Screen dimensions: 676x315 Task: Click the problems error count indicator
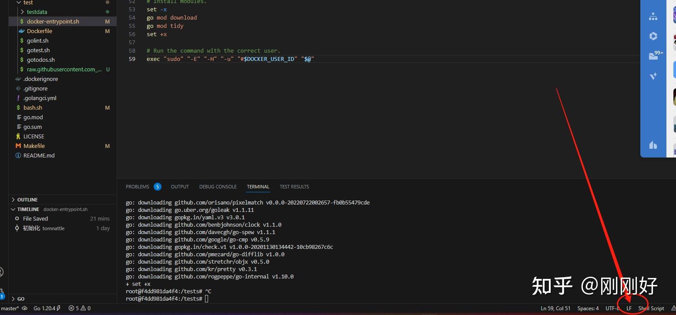[x=79, y=308]
